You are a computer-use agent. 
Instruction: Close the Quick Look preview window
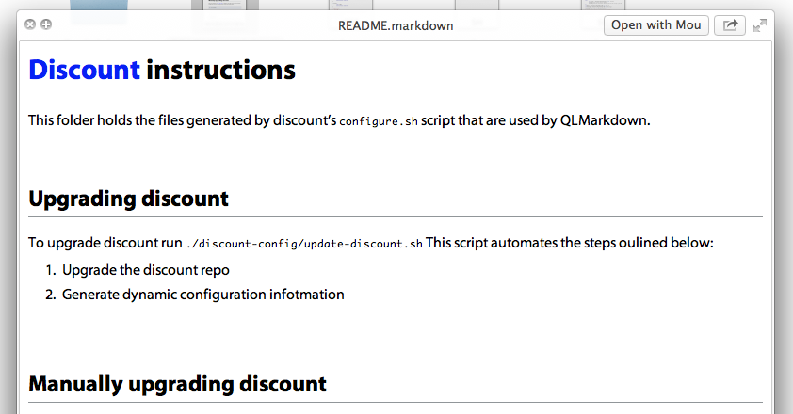pos(30,24)
